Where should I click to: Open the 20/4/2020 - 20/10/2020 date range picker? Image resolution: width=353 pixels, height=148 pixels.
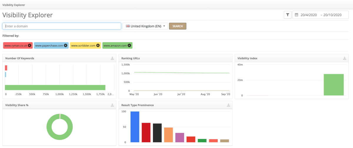click(x=321, y=15)
